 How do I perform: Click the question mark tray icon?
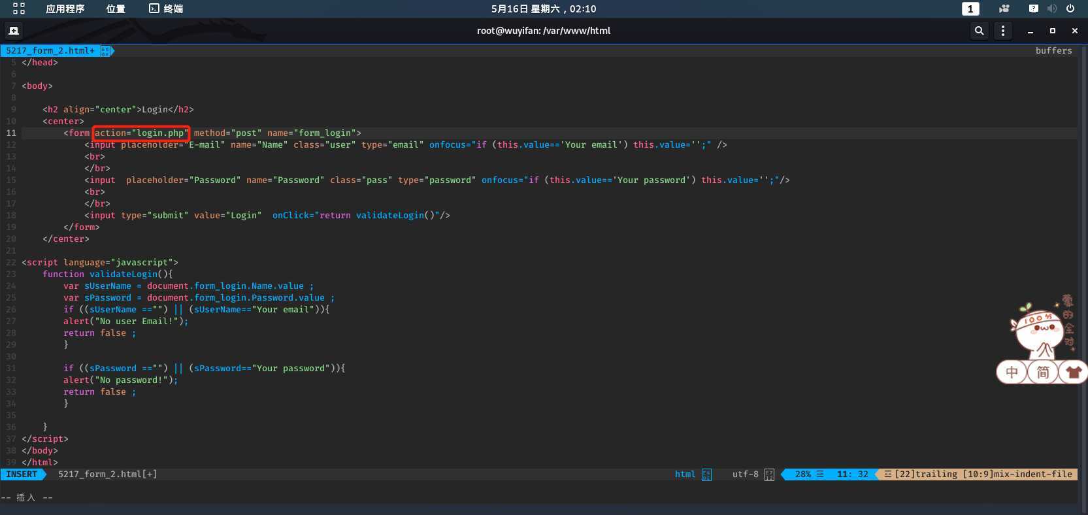tap(1033, 8)
